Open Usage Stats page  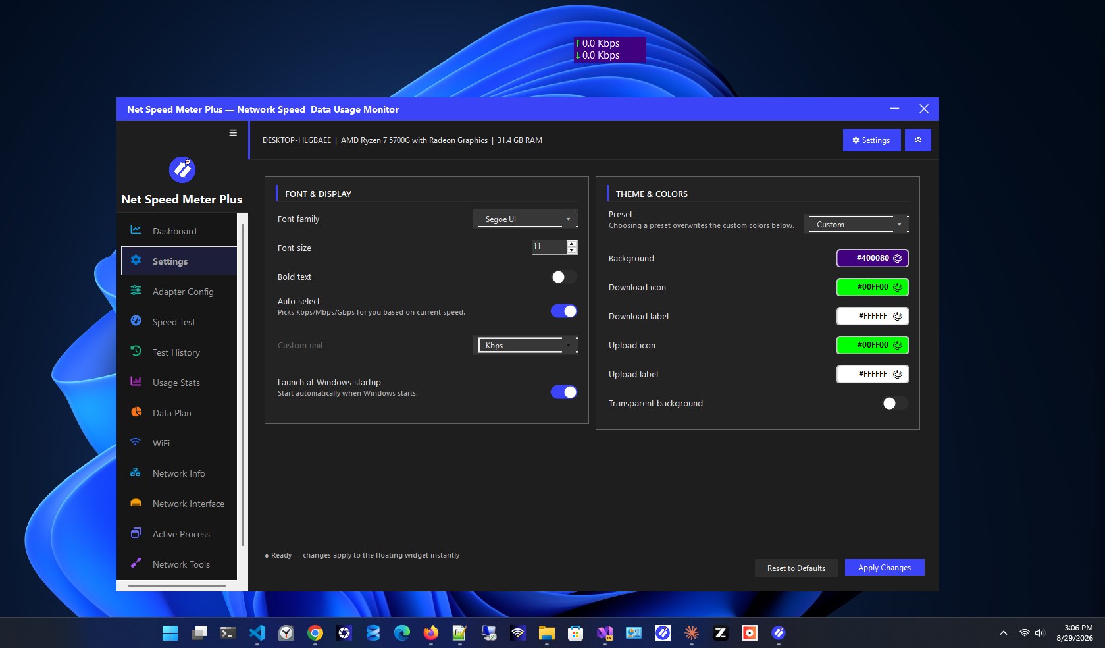coord(179,383)
